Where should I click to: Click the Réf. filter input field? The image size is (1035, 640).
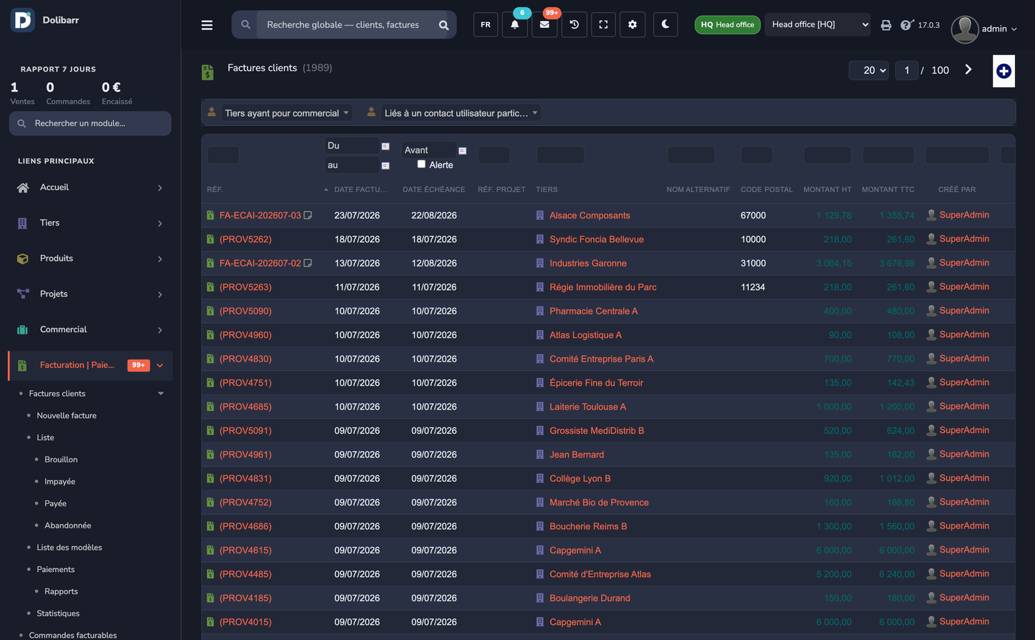click(223, 155)
